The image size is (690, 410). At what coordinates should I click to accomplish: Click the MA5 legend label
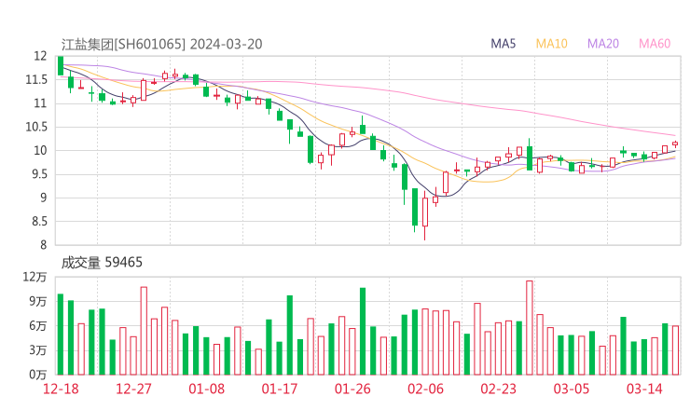pyautogui.click(x=503, y=44)
